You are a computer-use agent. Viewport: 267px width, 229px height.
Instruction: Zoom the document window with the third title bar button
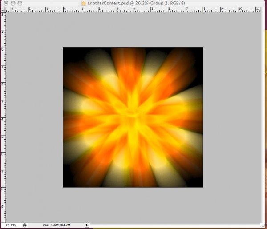click(x=20, y=3)
